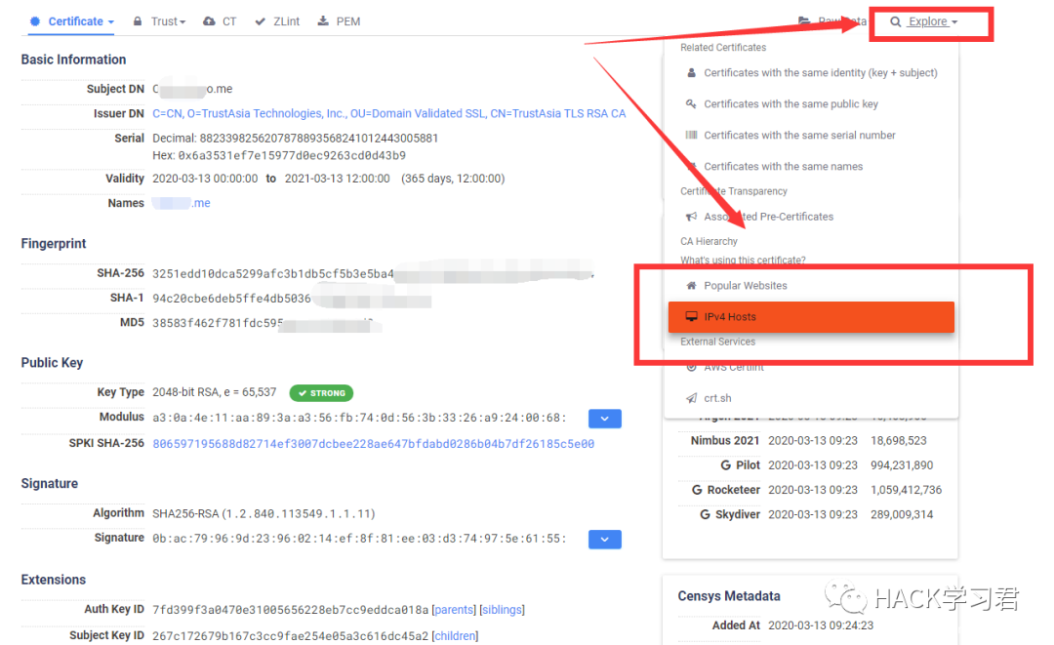
Task: Click the SHA-256 fingerprint value
Action: tap(373, 273)
